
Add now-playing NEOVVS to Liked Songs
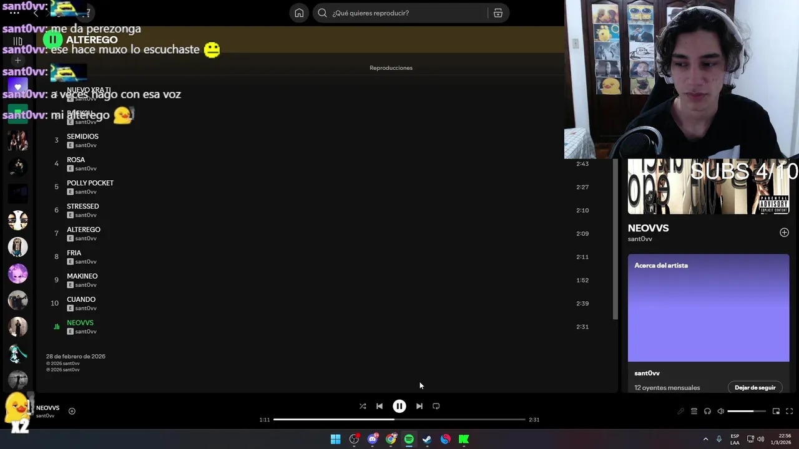(72, 411)
